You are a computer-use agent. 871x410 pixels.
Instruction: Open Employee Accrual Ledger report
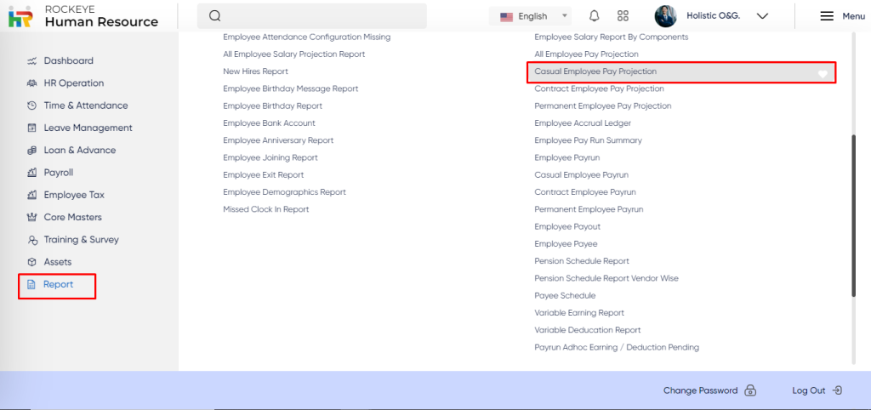[x=583, y=123]
